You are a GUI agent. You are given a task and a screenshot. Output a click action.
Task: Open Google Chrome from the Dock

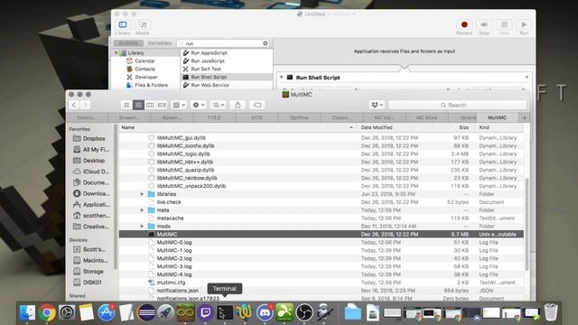pyautogui.click(x=47, y=313)
